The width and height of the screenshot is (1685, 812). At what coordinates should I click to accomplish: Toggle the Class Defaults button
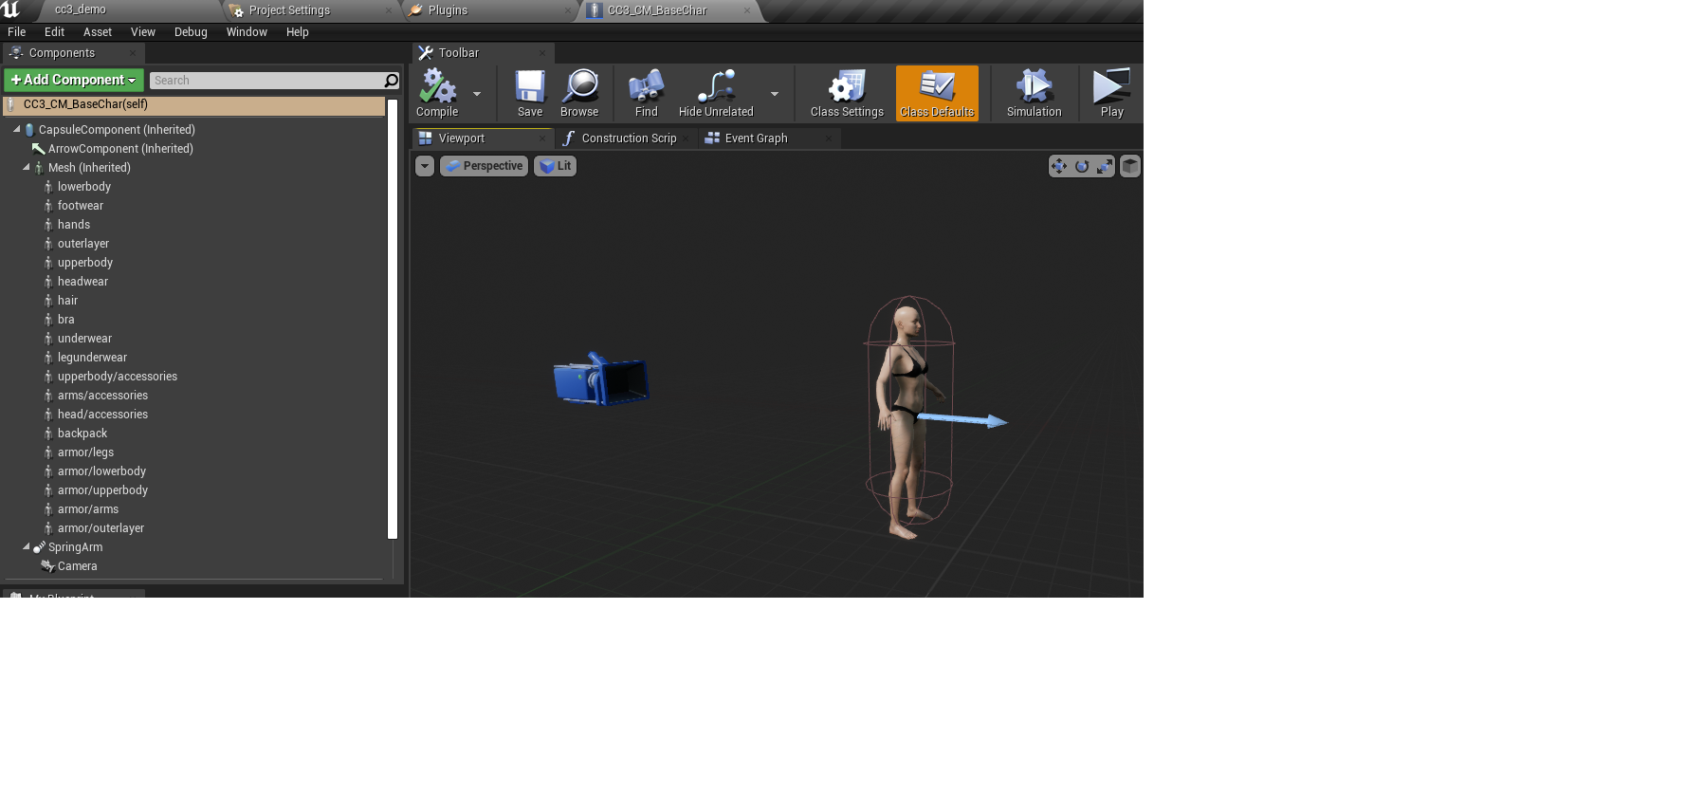(937, 93)
